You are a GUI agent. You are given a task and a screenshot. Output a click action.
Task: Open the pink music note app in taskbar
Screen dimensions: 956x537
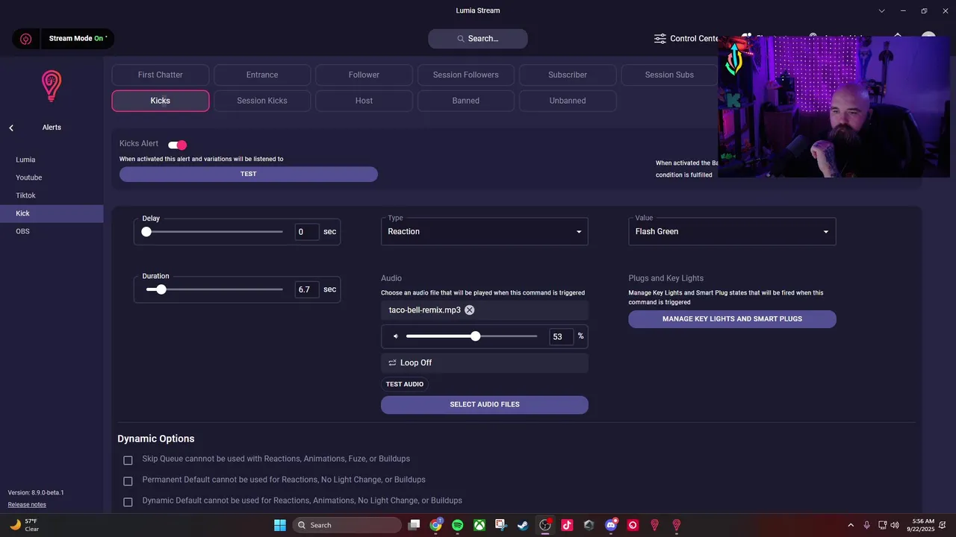567,525
